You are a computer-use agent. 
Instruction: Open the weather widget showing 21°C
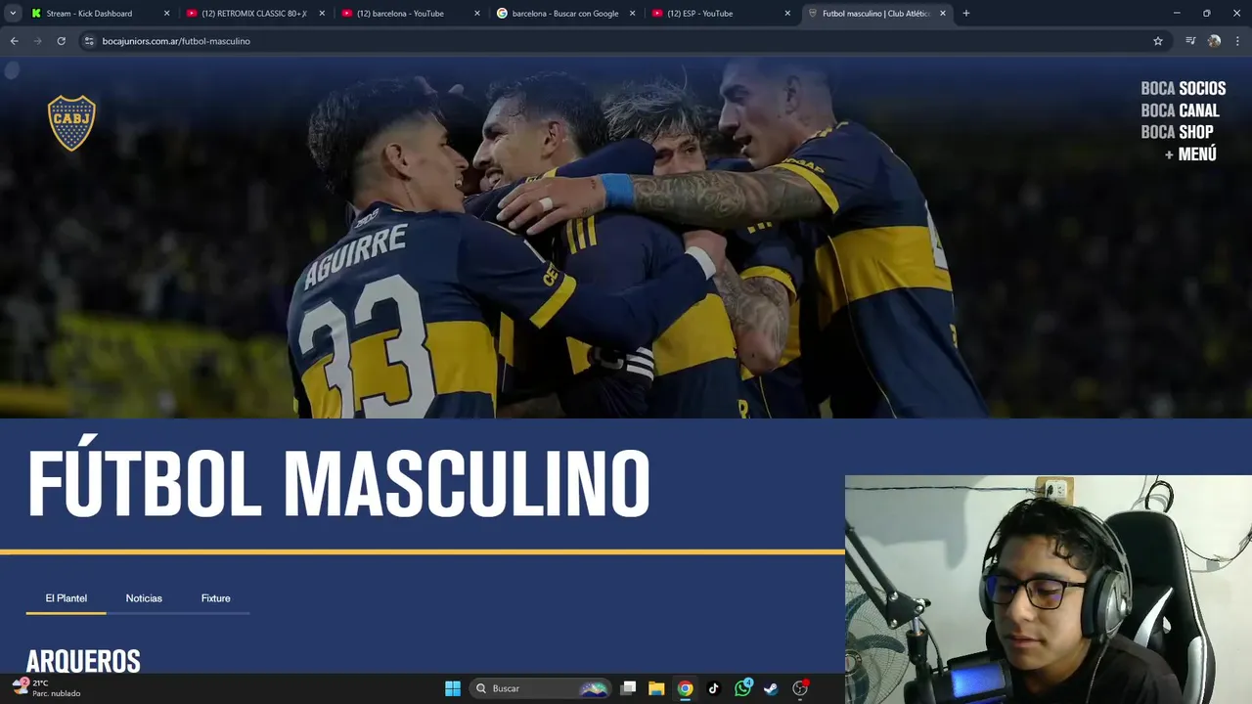click(x=46, y=688)
